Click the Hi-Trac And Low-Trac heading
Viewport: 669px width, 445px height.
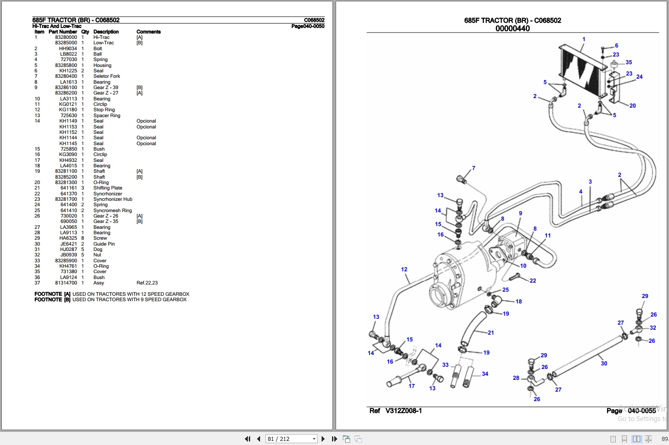pyautogui.click(x=57, y=26)
